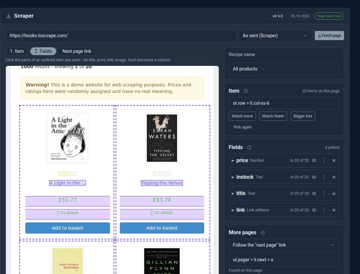Click the 'Found on this page.' status text
Screen dimensions: 360x274
click(246, 270)
